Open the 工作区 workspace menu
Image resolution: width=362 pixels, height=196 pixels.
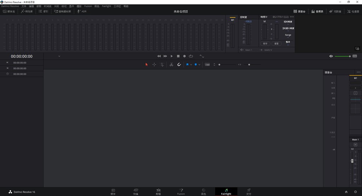(x=117, y=6)
